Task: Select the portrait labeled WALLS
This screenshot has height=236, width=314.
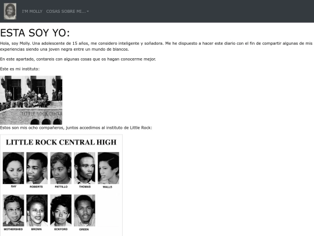Action: [x=108, y=168]
